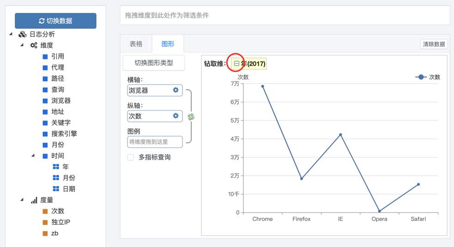Click the 清除数据 button

[x=434, y=44]
